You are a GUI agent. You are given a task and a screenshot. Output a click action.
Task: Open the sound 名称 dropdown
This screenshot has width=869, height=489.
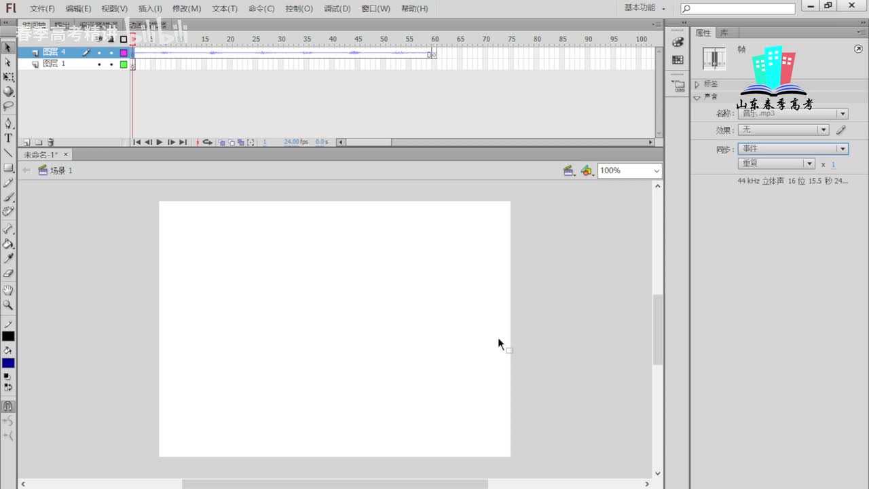(793, 113)
